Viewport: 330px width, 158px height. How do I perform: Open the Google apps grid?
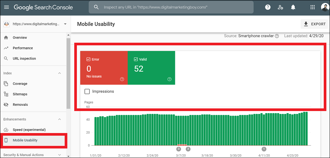pos(313,7)
